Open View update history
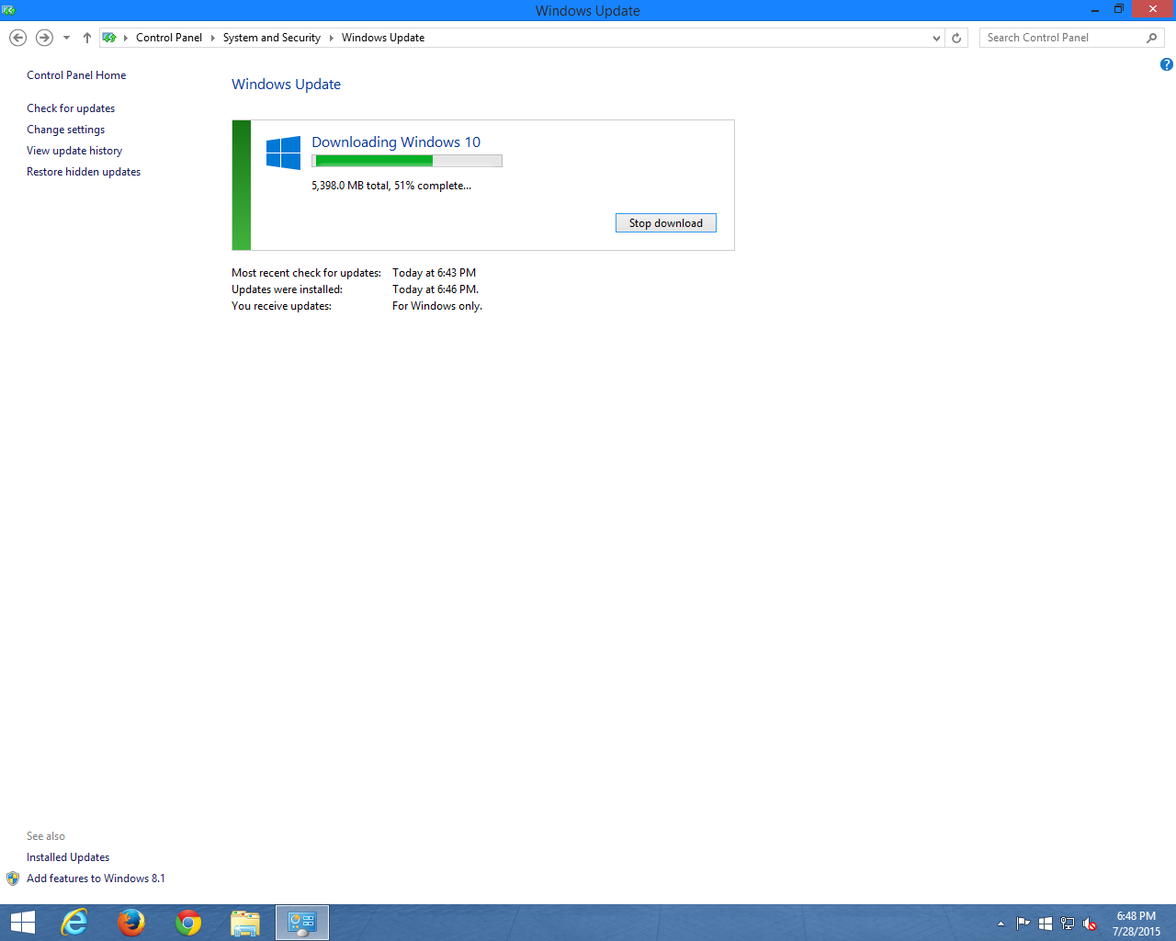This screenshot has height=941, width=1176. coord(74,151)
